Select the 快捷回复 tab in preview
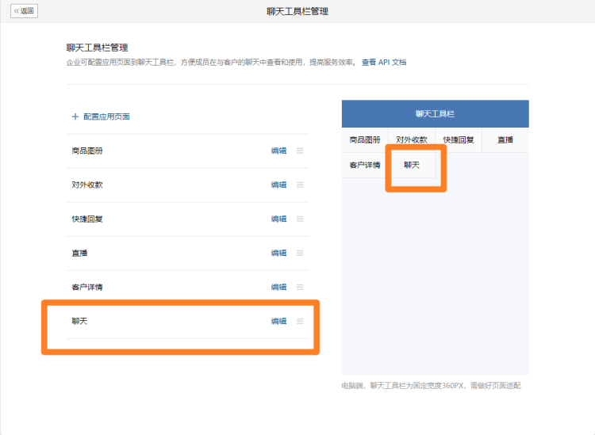 [459, 139]
